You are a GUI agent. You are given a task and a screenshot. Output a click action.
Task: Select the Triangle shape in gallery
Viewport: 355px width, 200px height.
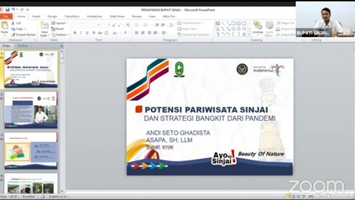[x=217, y=29]
